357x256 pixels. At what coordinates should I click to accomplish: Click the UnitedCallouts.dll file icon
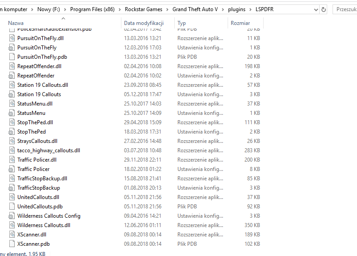(x=12, y=197)
